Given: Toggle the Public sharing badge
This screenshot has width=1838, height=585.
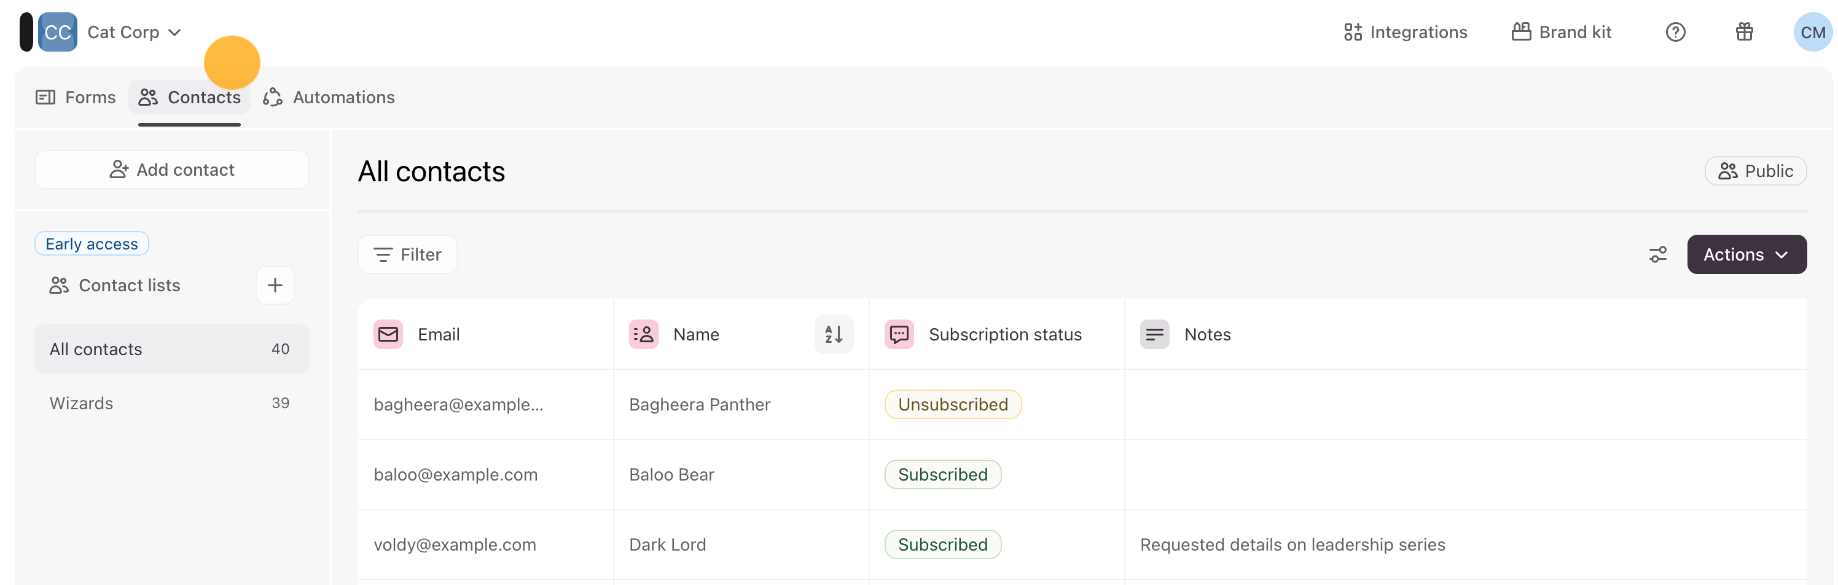Looking at the screenshot, I should point(1754,171).
